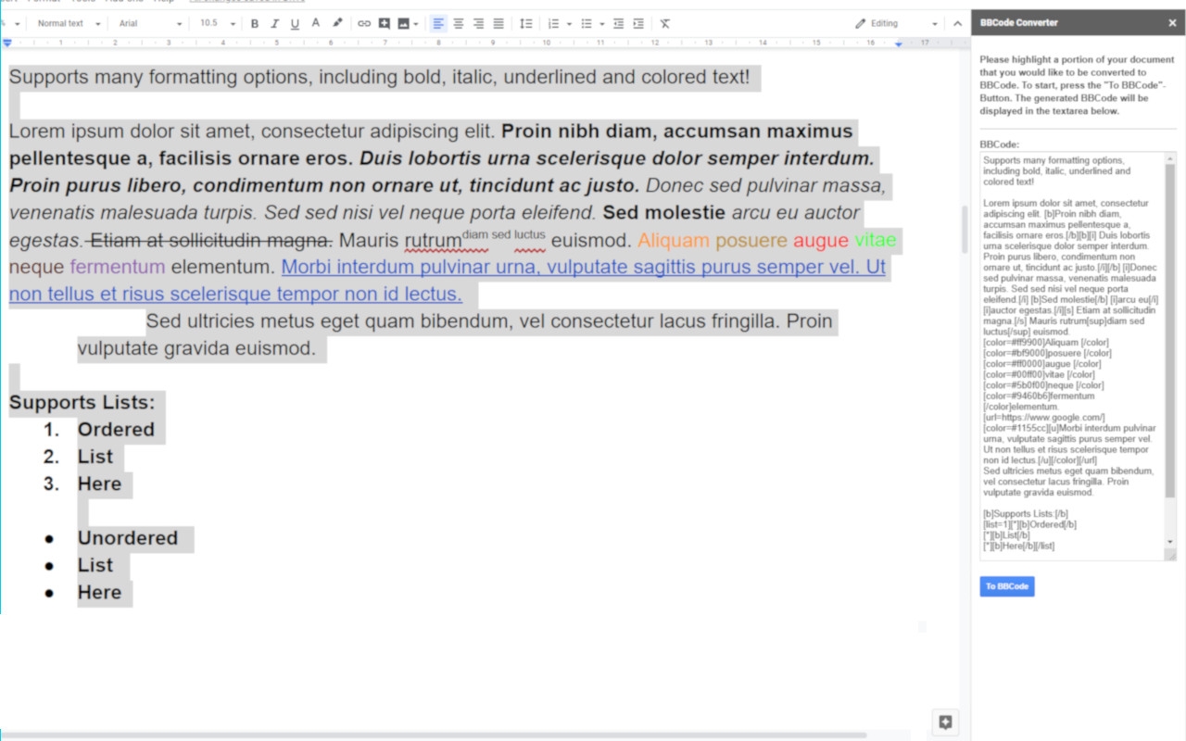Toggle italic formatting in the toolbar
The height and width of the screenshot is (741, 1186).
coord(275,23)
